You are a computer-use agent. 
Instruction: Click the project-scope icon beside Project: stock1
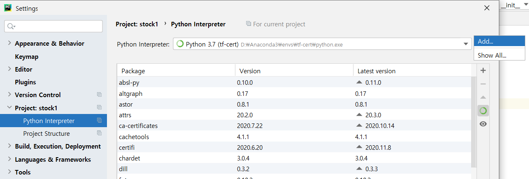99,107
